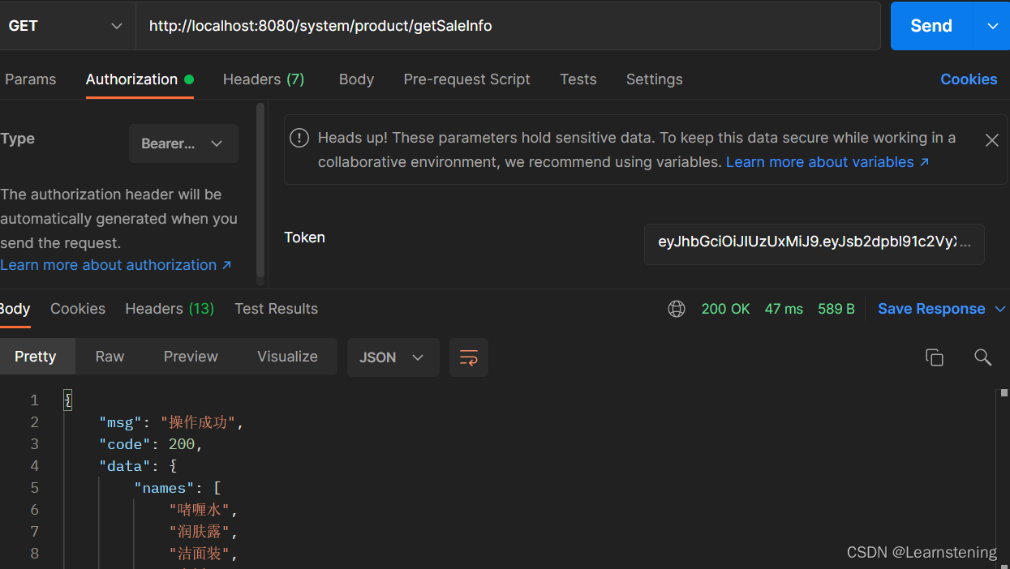Click the Send button
Screen dimensions: 1010x569
tap(931, 26)
